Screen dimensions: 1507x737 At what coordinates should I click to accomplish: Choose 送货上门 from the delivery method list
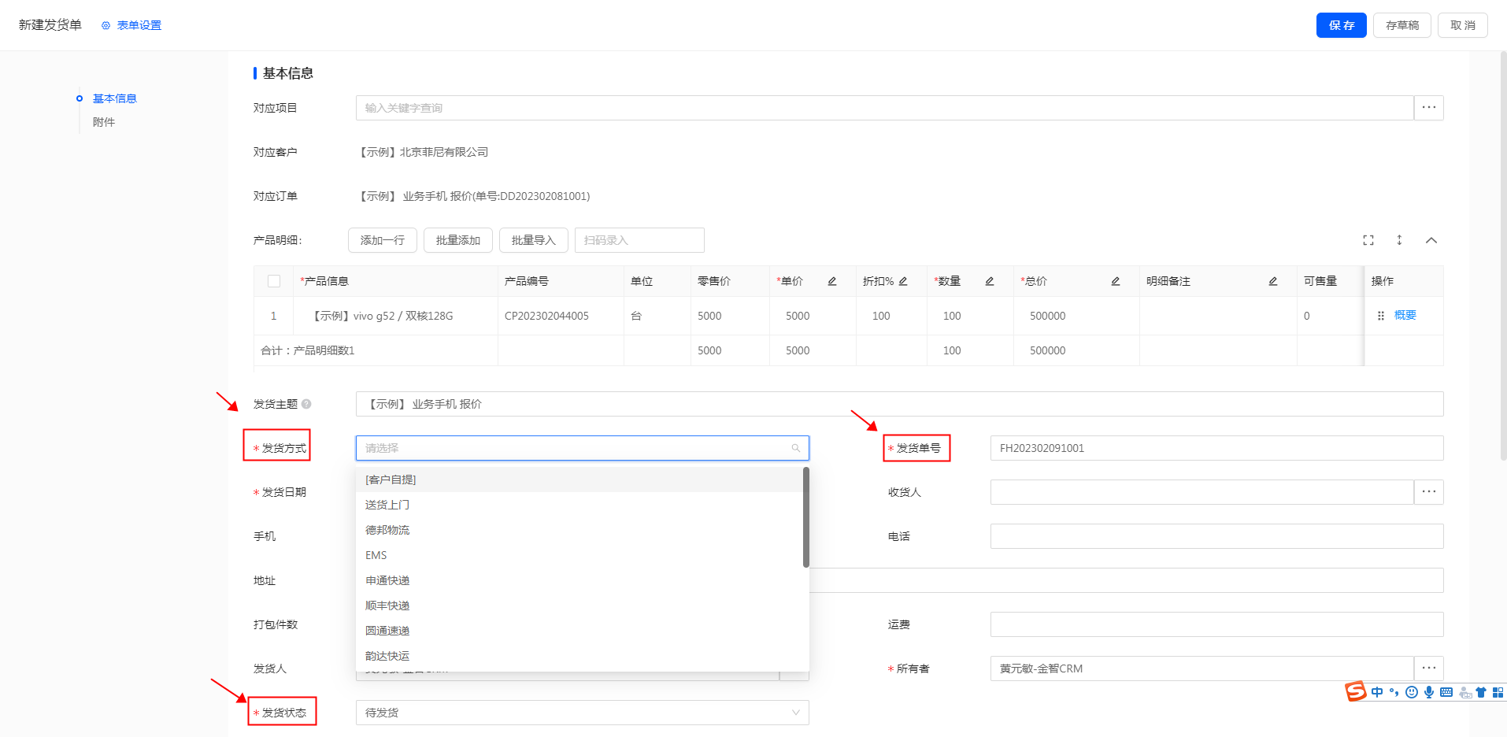579,505
